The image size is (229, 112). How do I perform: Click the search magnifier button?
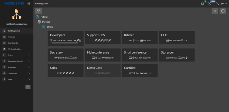(215, 11)
